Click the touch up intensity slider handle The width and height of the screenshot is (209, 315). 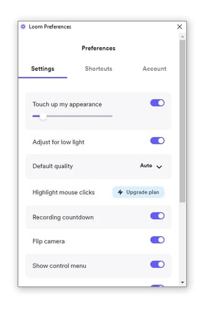pyautogui.click(x=43, y=116)
